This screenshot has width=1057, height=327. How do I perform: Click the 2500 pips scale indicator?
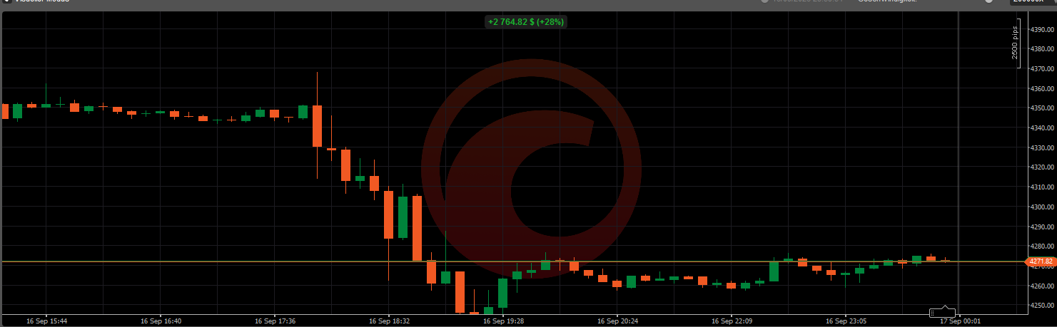pos(1016,45)
